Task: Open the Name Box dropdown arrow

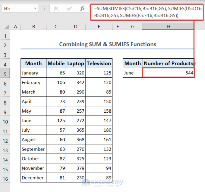Action: click(35, 8)
